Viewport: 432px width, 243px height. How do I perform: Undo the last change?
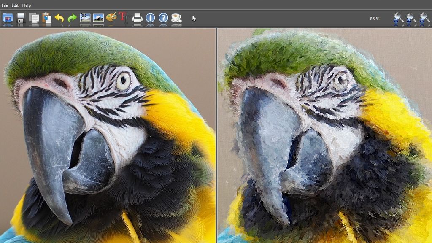(x=59, y=18)
